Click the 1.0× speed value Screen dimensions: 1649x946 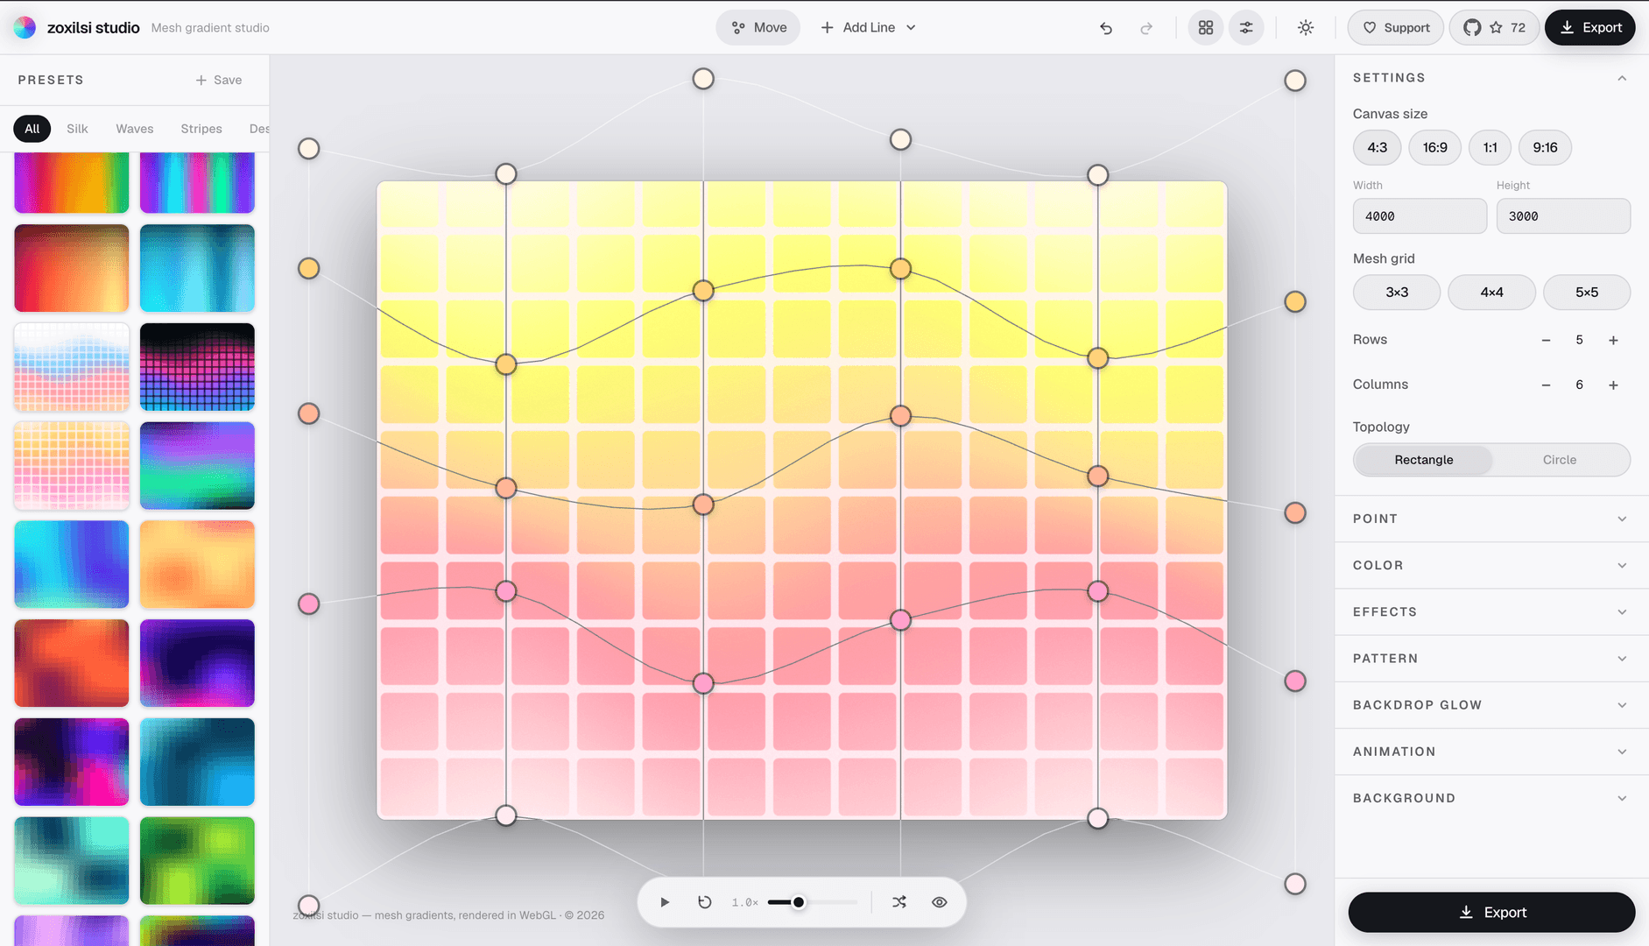pyautogui.click(x=745, y=902)
